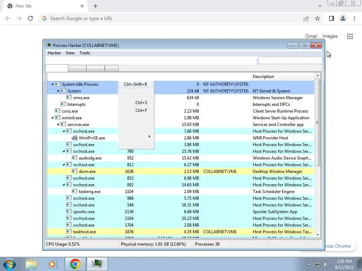
Task: Collapse svchost.exe node with PID 812
Action: pos(64,164)
